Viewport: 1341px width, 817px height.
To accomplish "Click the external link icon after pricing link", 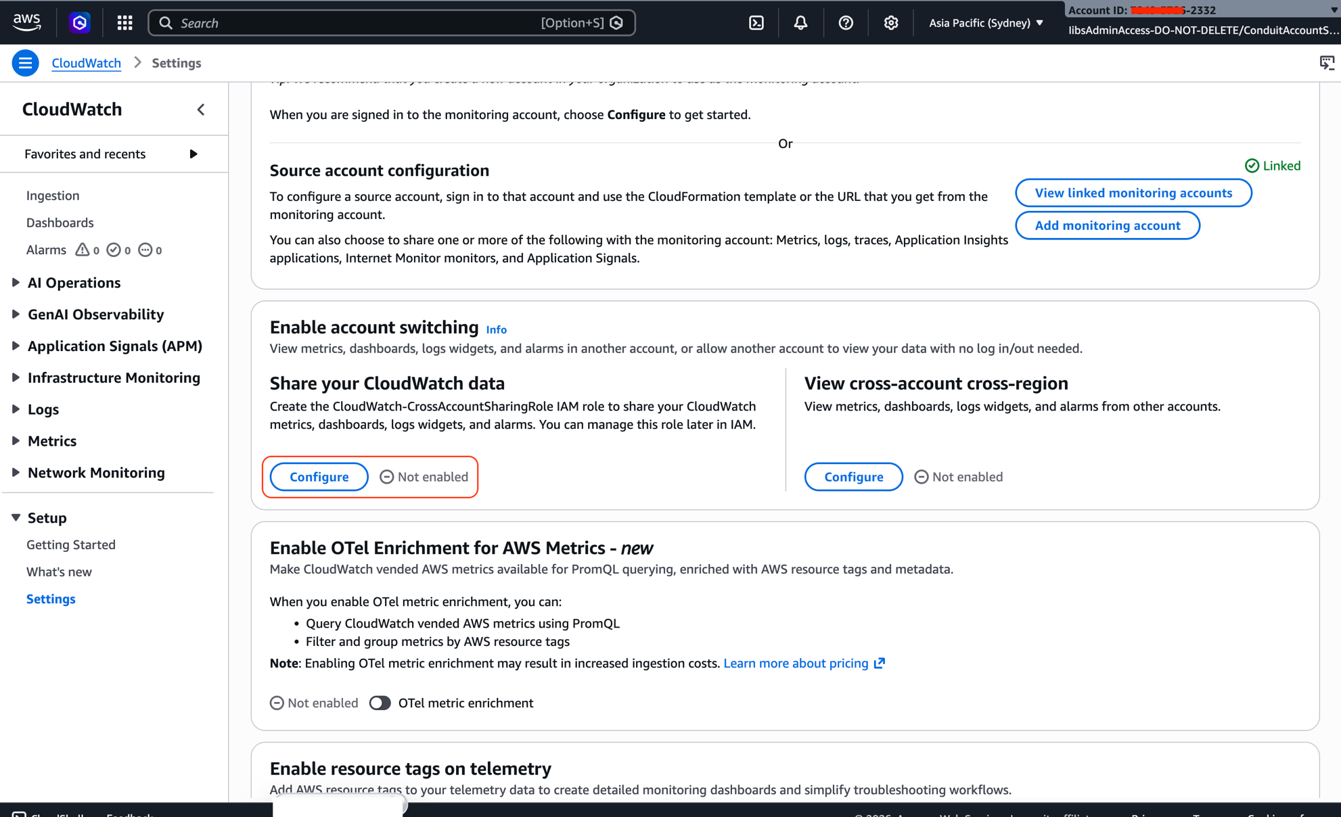I will coord(879,663).
